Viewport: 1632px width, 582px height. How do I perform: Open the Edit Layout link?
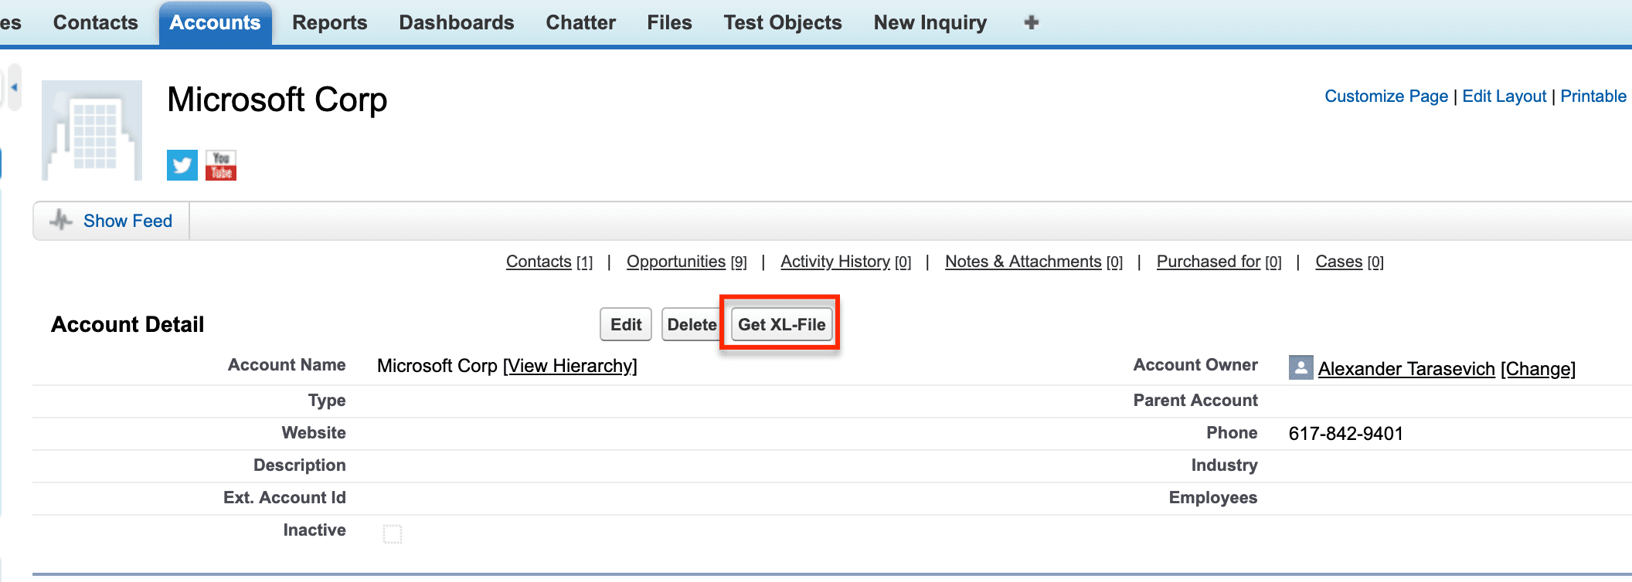[x=1504, y=96]
